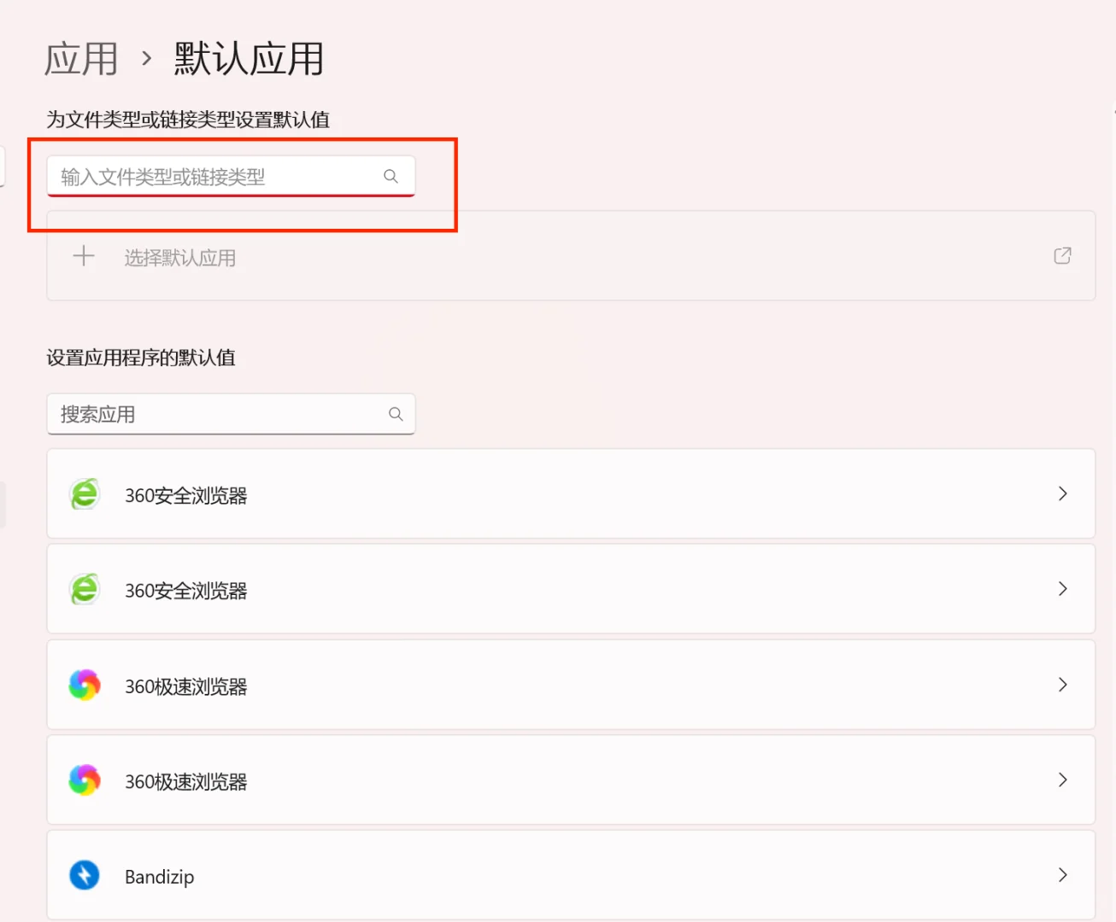The image size is (1116, 922).
Task: Expand the first 360极速浏览器 row chevron
Action: (1063, 685)
